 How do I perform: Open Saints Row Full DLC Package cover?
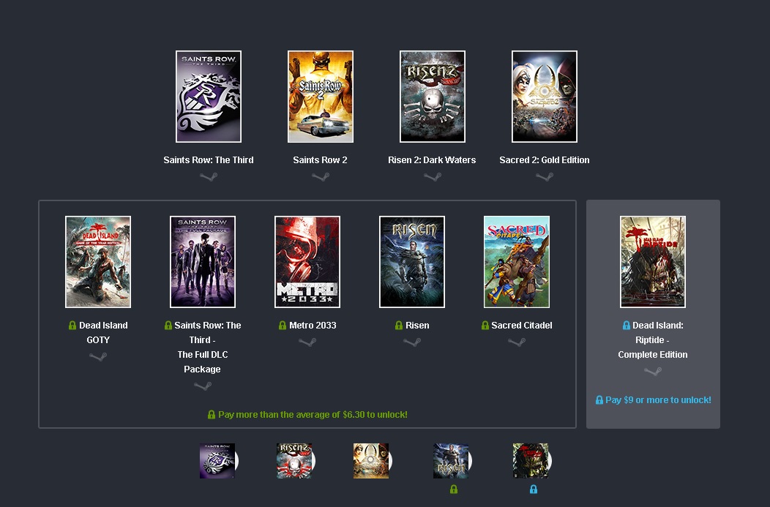click(203, 262)
